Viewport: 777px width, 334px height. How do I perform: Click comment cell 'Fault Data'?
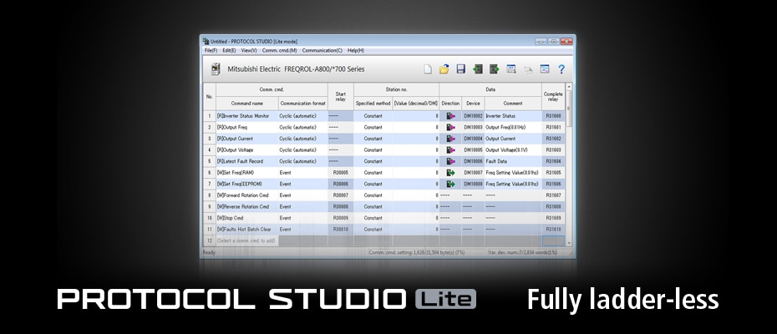pos(513,161)
